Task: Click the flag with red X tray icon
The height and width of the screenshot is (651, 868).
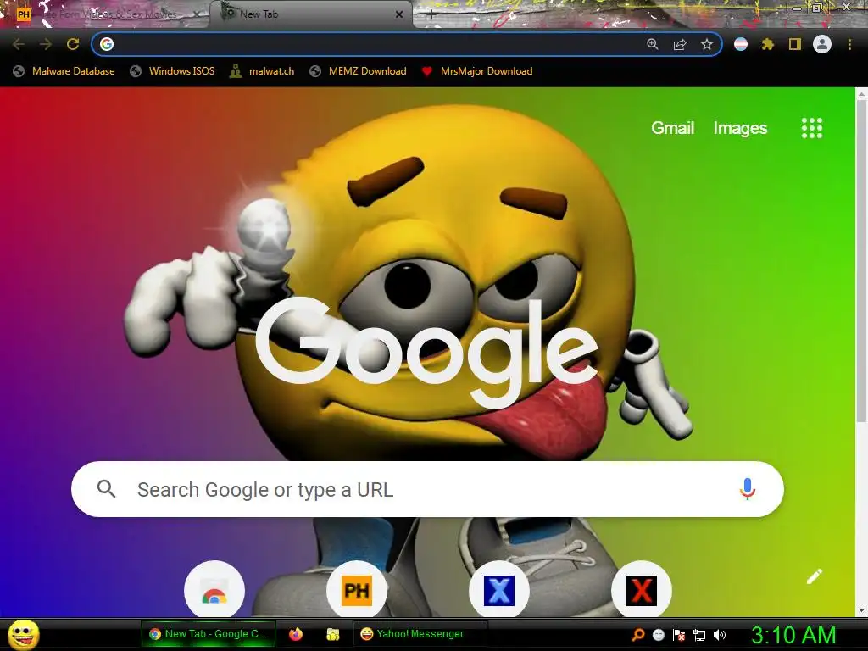Action: (679, 635)
